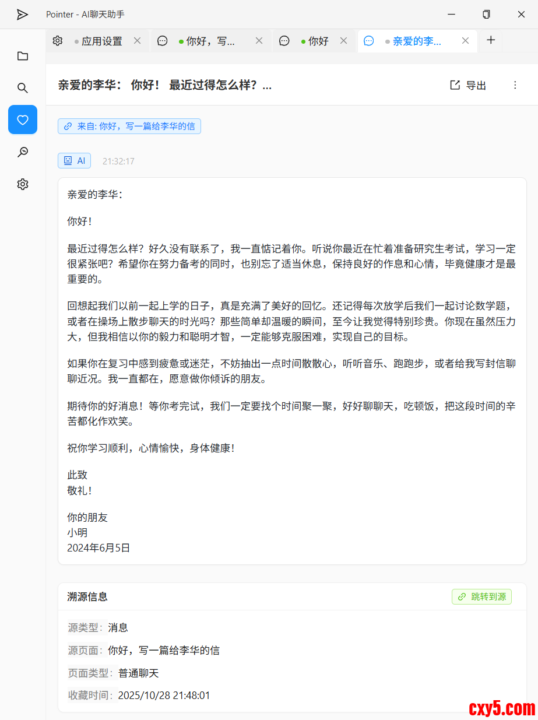Viewport: 538px width, 720px height.
Task: Click the 导出 export button
Action: point(468,85)
